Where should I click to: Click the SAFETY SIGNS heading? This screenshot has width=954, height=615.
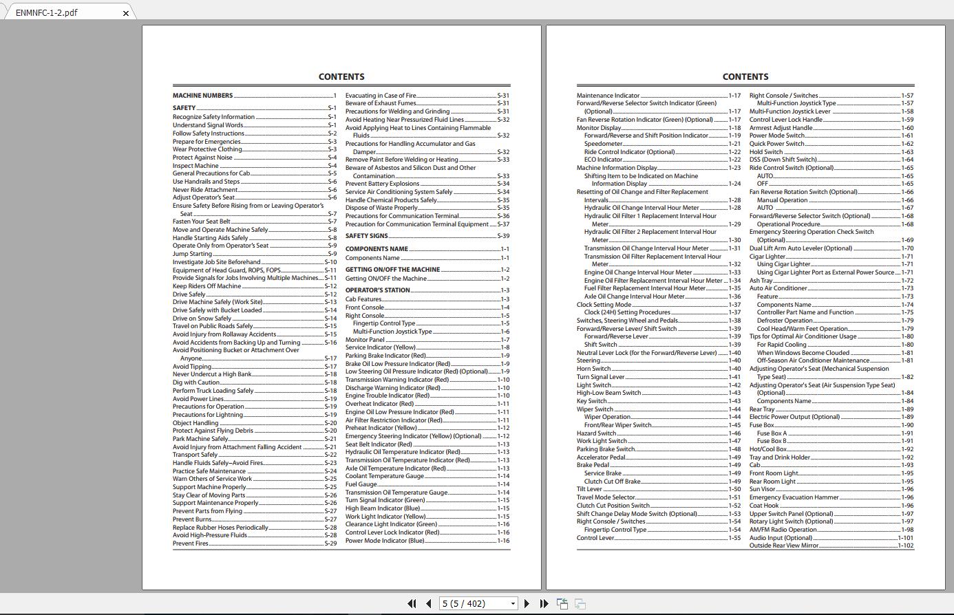pyautogui.click(x=427, y=236)
